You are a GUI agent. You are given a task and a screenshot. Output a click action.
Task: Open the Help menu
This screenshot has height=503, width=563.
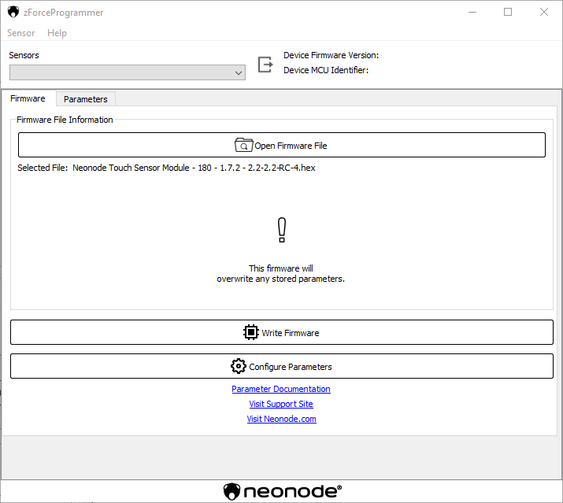(57, 33)
